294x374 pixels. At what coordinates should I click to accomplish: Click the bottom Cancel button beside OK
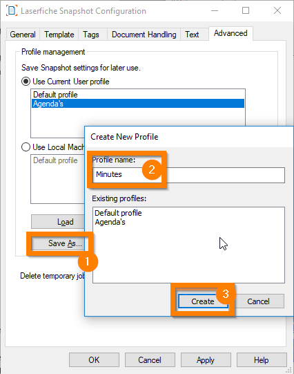point(150,360)
